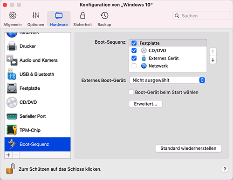Screen dimensions: 233x180
Task: Click the magnifier icon in the search field
Action: click(x=177, y=16)
